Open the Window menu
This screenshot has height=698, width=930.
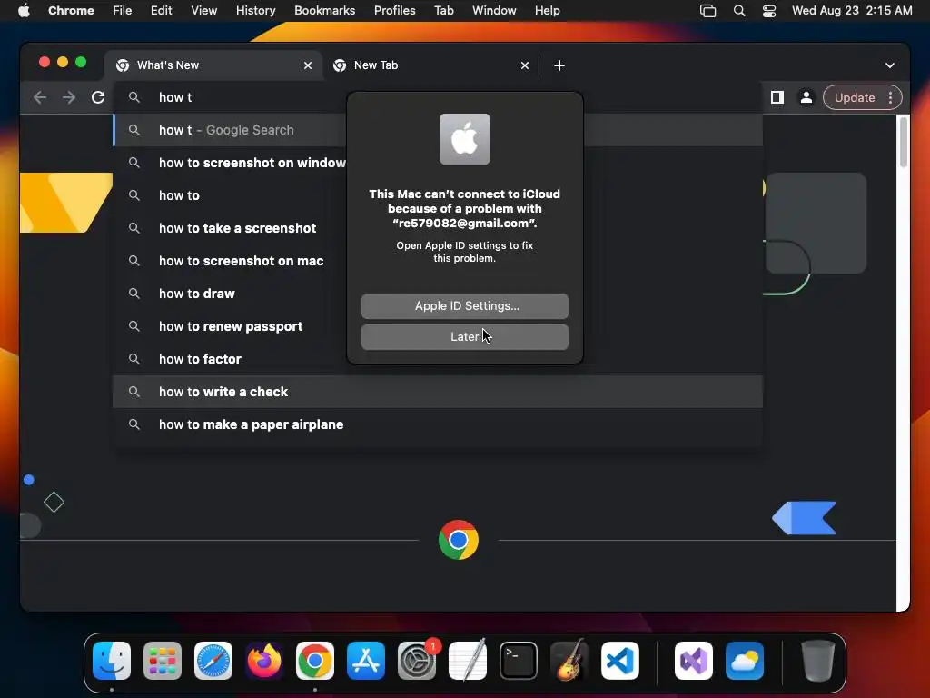494,11
